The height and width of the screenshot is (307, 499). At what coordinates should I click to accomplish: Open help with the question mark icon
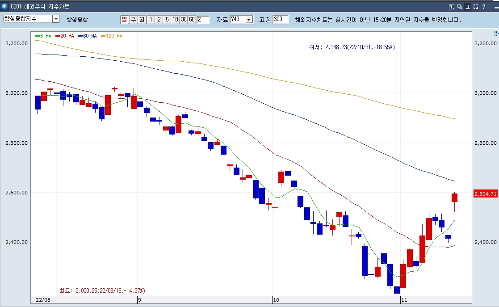tap(484, 7)
